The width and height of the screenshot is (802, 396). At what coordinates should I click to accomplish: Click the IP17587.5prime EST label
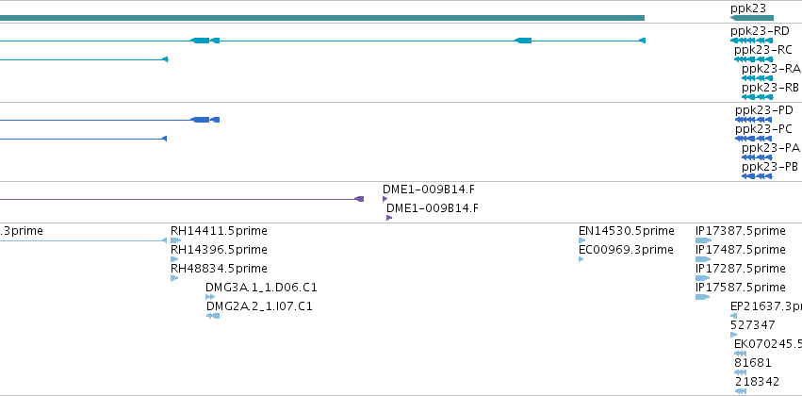(741, 289)
